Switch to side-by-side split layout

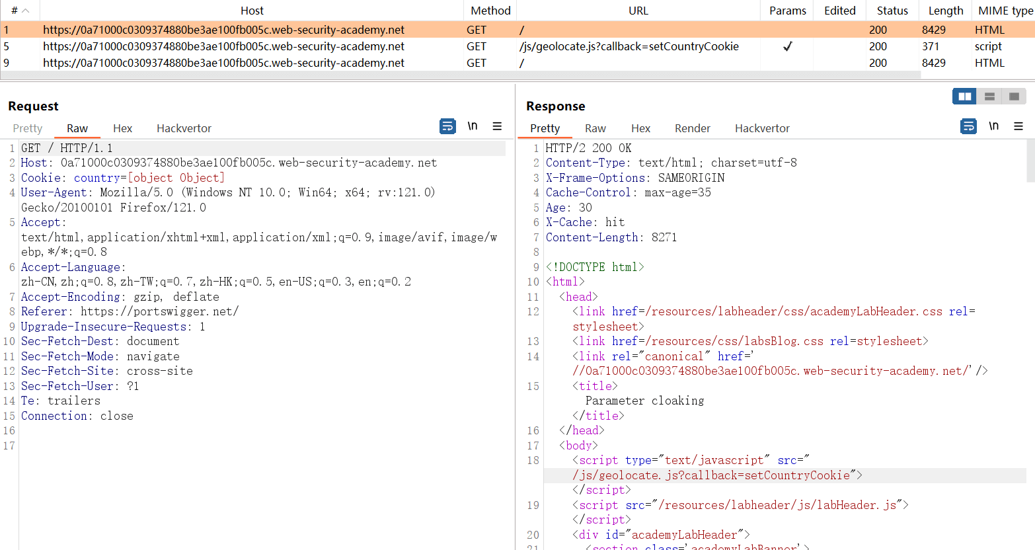click(x=965, y=97)
